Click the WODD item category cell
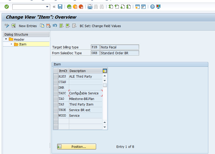Image resolution: width=215 pixels, height=154 pixels. tap(64, 116)
